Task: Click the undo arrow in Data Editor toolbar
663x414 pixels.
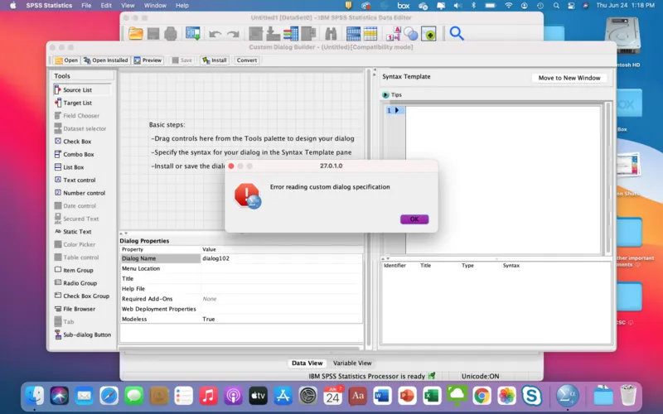Action: coord(215,34)
